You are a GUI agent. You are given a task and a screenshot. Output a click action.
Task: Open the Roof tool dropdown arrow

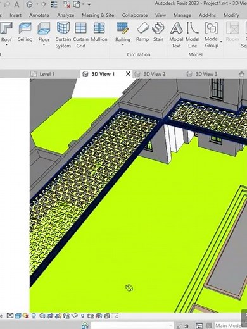pos(6,45)
